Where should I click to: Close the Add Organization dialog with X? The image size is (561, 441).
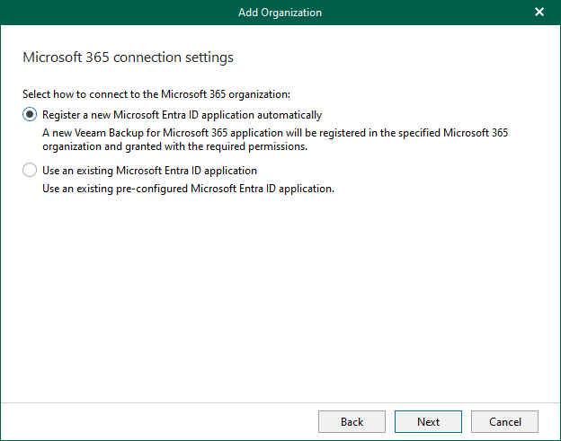tap(539, 13)
